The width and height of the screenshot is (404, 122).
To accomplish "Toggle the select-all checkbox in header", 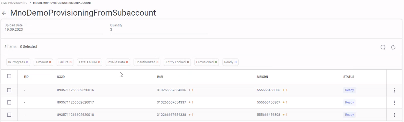I will (x=9, y=76).
